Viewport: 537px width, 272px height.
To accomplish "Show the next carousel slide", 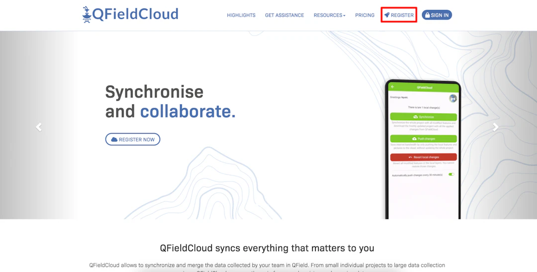I will [x=495, y=127].
